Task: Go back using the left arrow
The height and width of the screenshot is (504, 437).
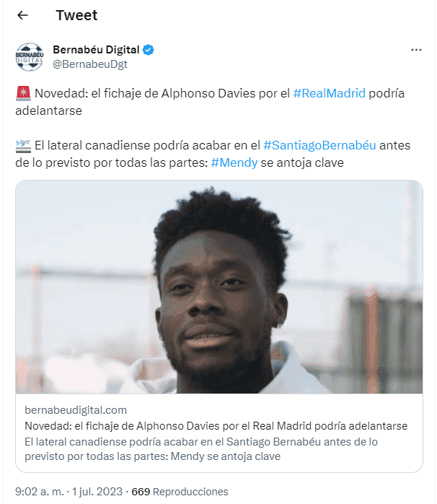Action: pos(22,15)
